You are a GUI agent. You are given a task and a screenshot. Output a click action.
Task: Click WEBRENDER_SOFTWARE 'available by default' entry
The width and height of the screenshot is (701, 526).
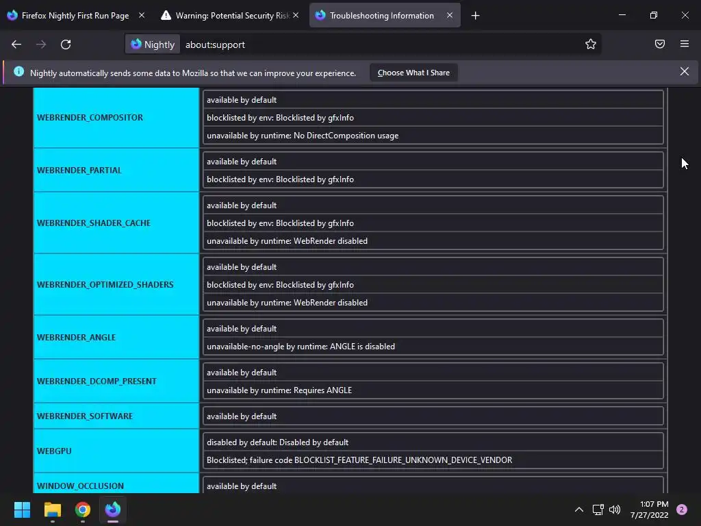click(242, 416)
